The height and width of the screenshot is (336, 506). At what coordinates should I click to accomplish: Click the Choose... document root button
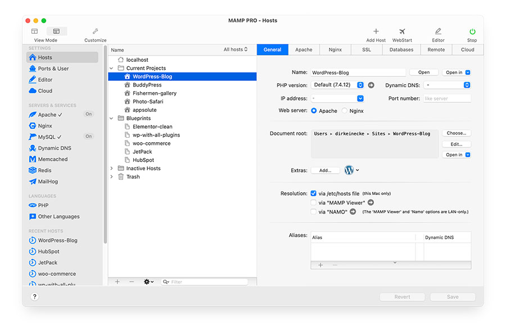click(x=457, y=133)
